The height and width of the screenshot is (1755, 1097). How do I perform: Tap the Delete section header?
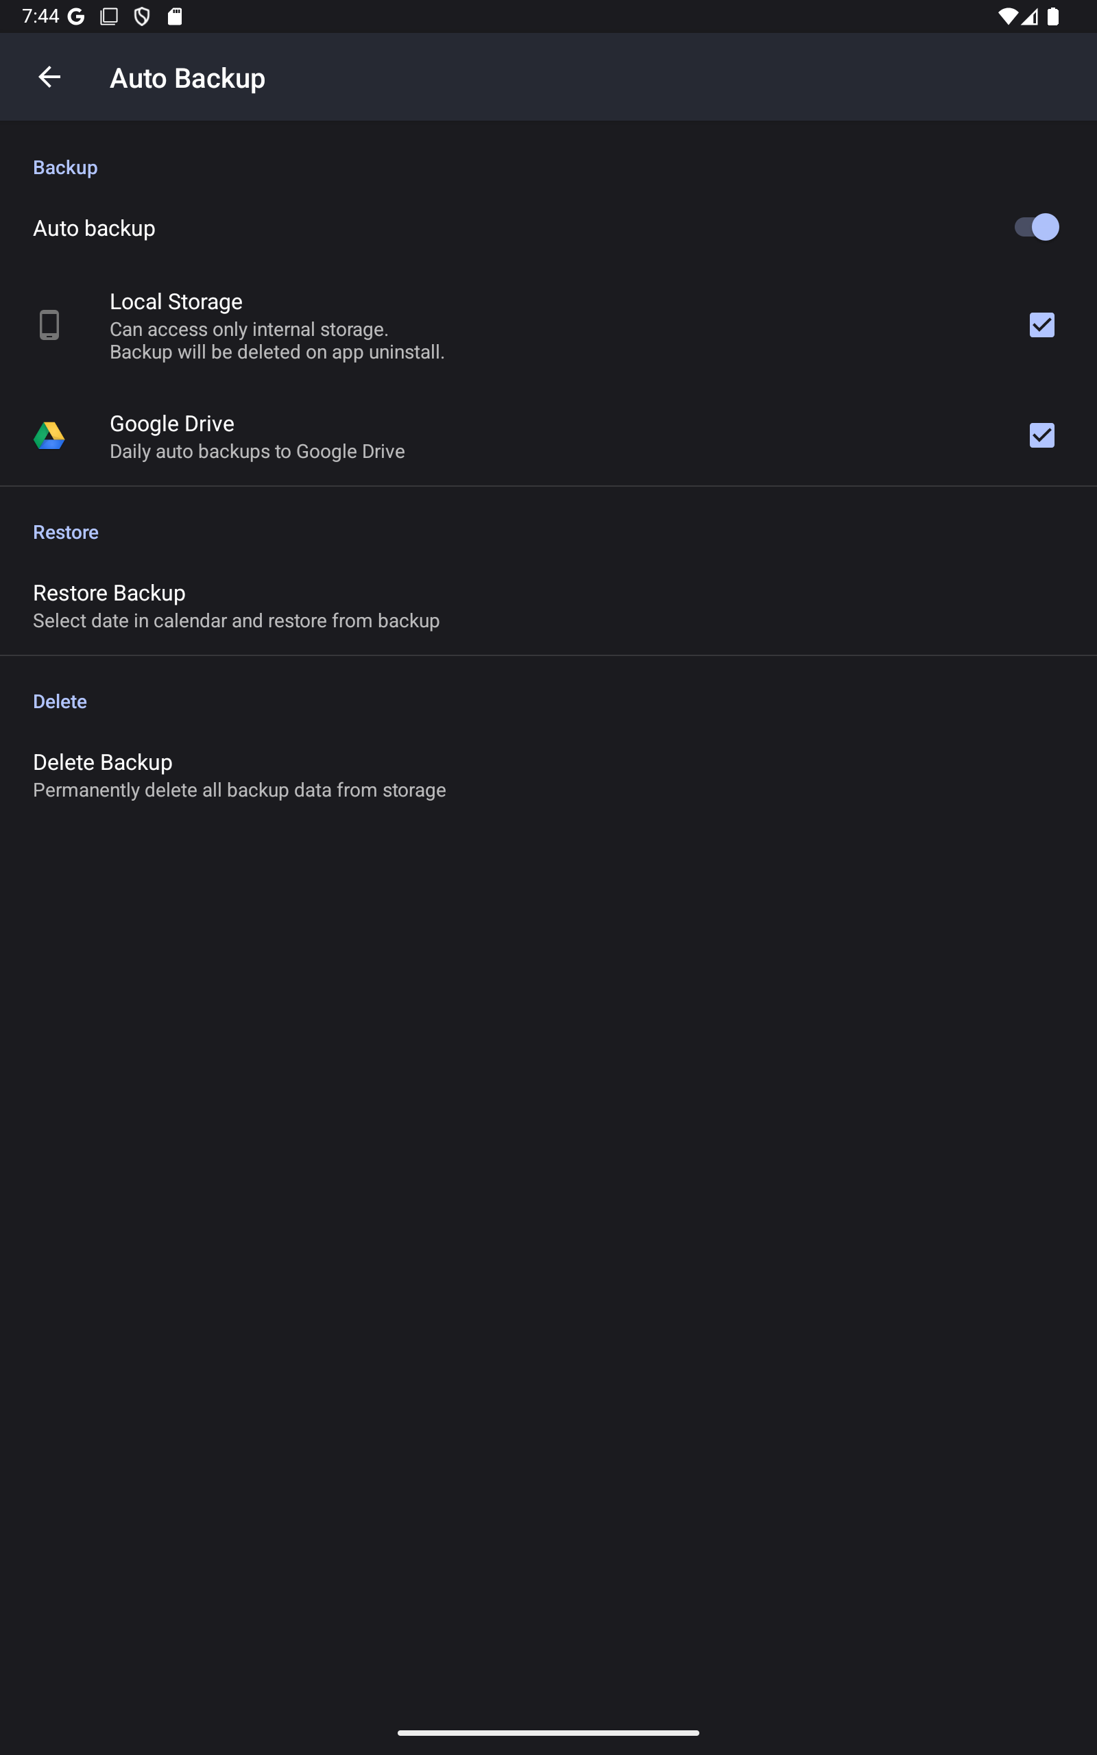point(60,702)
